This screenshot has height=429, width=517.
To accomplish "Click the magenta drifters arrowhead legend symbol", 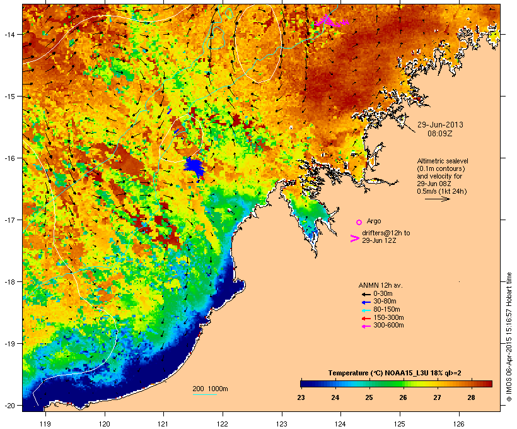I will pyautogui.click(x=354, y=238).
